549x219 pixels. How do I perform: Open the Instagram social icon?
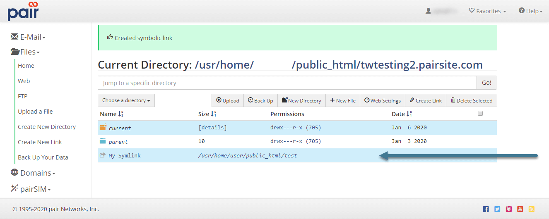pos(509,209)
